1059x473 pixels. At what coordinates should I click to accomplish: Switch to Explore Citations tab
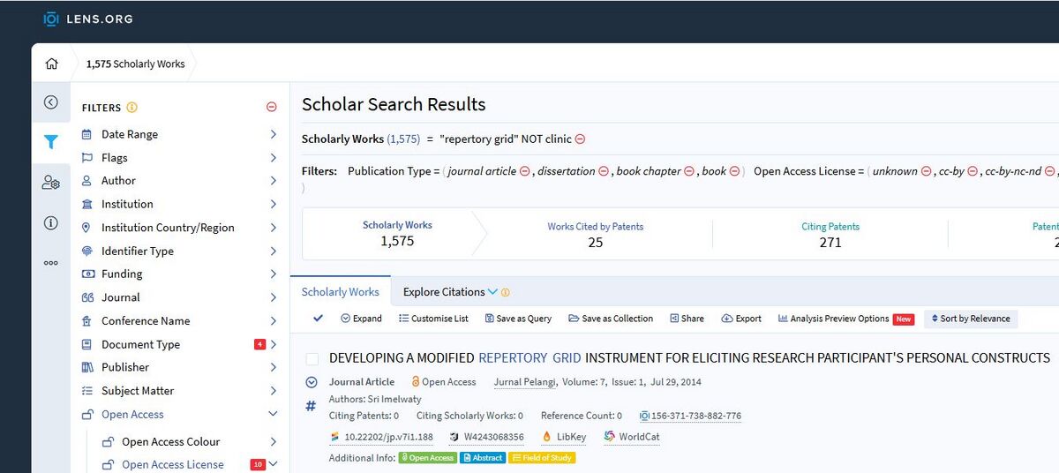[444, 292]
